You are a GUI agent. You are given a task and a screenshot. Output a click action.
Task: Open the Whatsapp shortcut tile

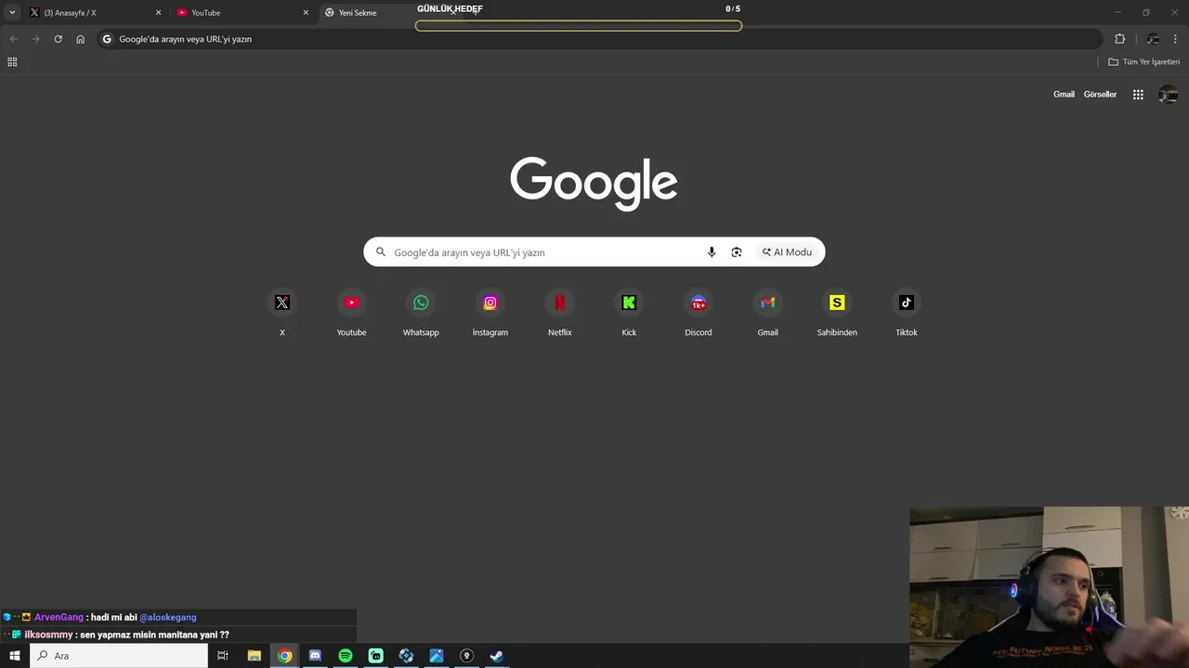click(x=421, y=313)
